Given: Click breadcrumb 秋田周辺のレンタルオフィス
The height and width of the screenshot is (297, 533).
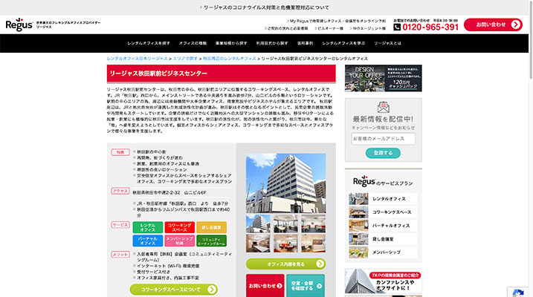Looking at the screenshot, I should 230,59.
